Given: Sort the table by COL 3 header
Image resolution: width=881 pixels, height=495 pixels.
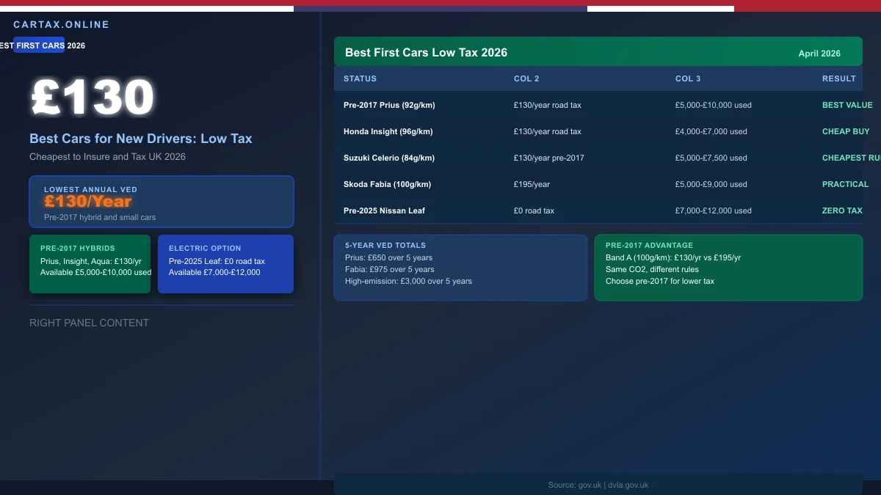Looking at the screenshot, I should tap(688, 78).
